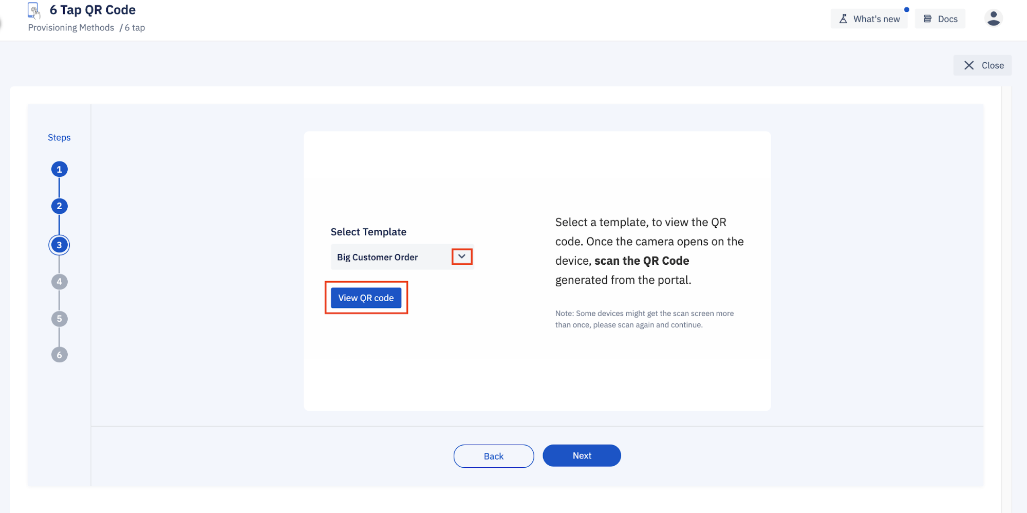
Task: Click the blue notification dot near What's new
Action: click(x=906, y=9)
